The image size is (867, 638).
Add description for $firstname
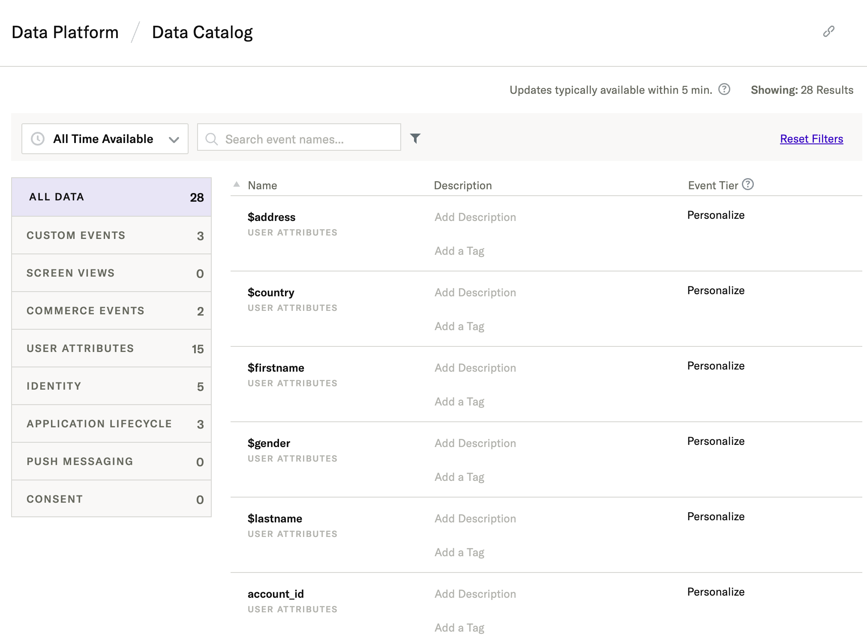(475, 368)
